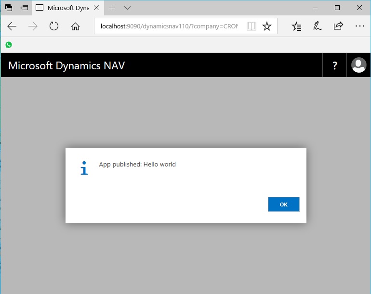The image size is (371, 294).
Task: Show tabs you've set aside
Action: (x=9, y=8)
